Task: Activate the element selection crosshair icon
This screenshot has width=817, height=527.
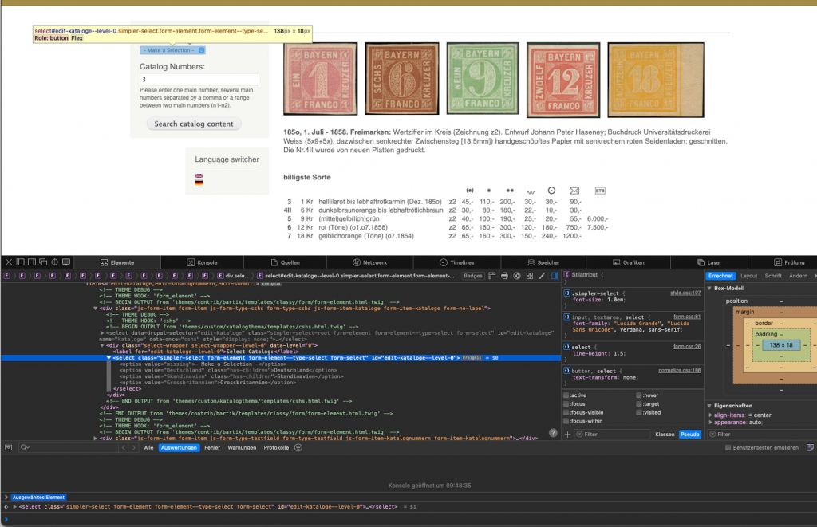Action: coord(55,262)
